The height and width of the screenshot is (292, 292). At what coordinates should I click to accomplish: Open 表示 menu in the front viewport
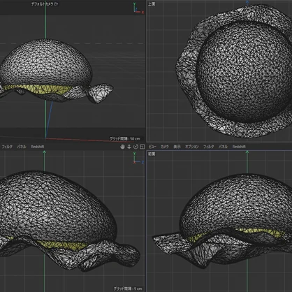(x=177, y=147)
